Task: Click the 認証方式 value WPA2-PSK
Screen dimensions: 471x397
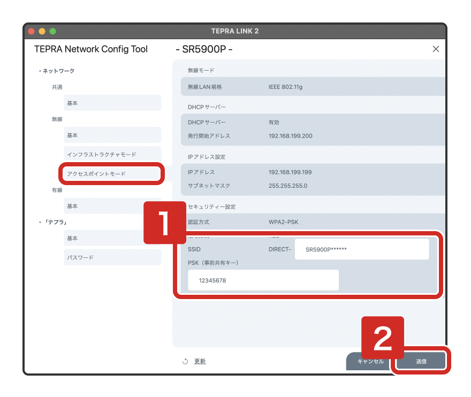Action: click(x=284, y=220)
